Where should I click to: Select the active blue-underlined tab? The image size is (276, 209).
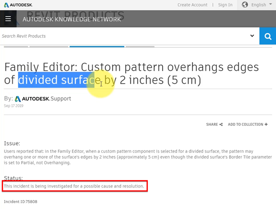[x=97, y=47]
